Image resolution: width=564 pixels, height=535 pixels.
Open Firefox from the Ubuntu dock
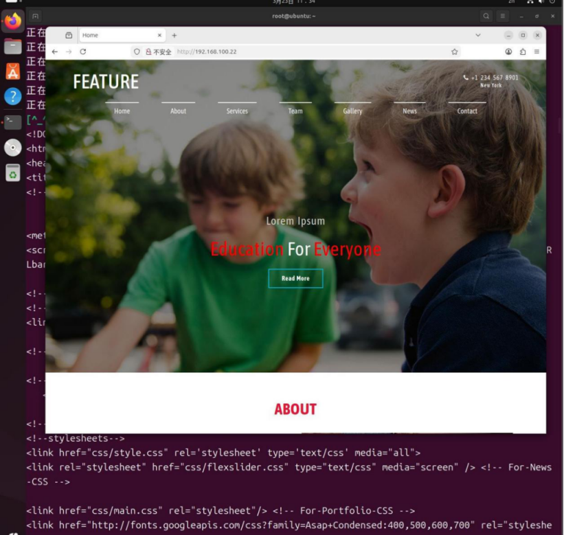coord(13,21)
